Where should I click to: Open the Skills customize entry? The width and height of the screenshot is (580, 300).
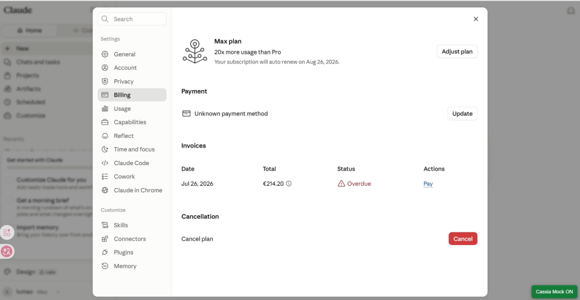point(132,225)
